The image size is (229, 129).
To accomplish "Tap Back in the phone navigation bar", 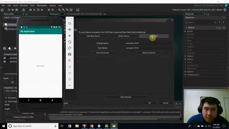I will click(x=29, y=100).
